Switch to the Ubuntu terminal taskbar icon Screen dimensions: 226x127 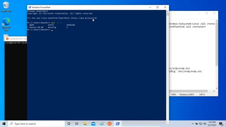tap(109, 124)
